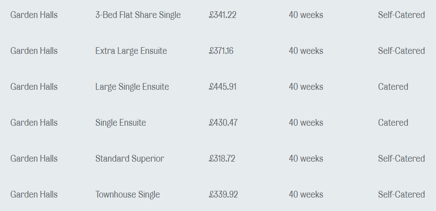Click 40 weeks in the 3-Bed Flat Share row
Screen dimensions: 436x211
pos(306,15)
